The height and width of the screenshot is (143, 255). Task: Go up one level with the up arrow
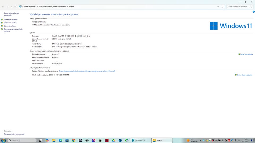coord(15,6)
